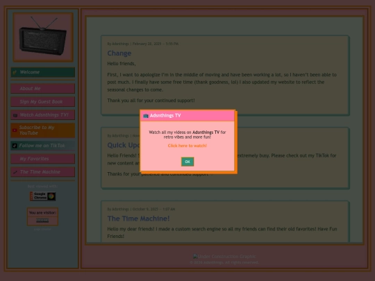Click the TV icon beside Watch Adsnthings TV!
375x281 pixels.
click(x=15, y=115)
